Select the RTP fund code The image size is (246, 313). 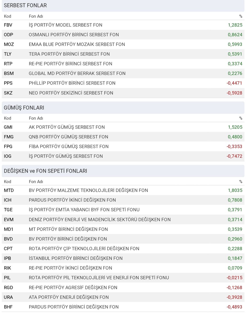pyautogui.click(x=8, y=64)
